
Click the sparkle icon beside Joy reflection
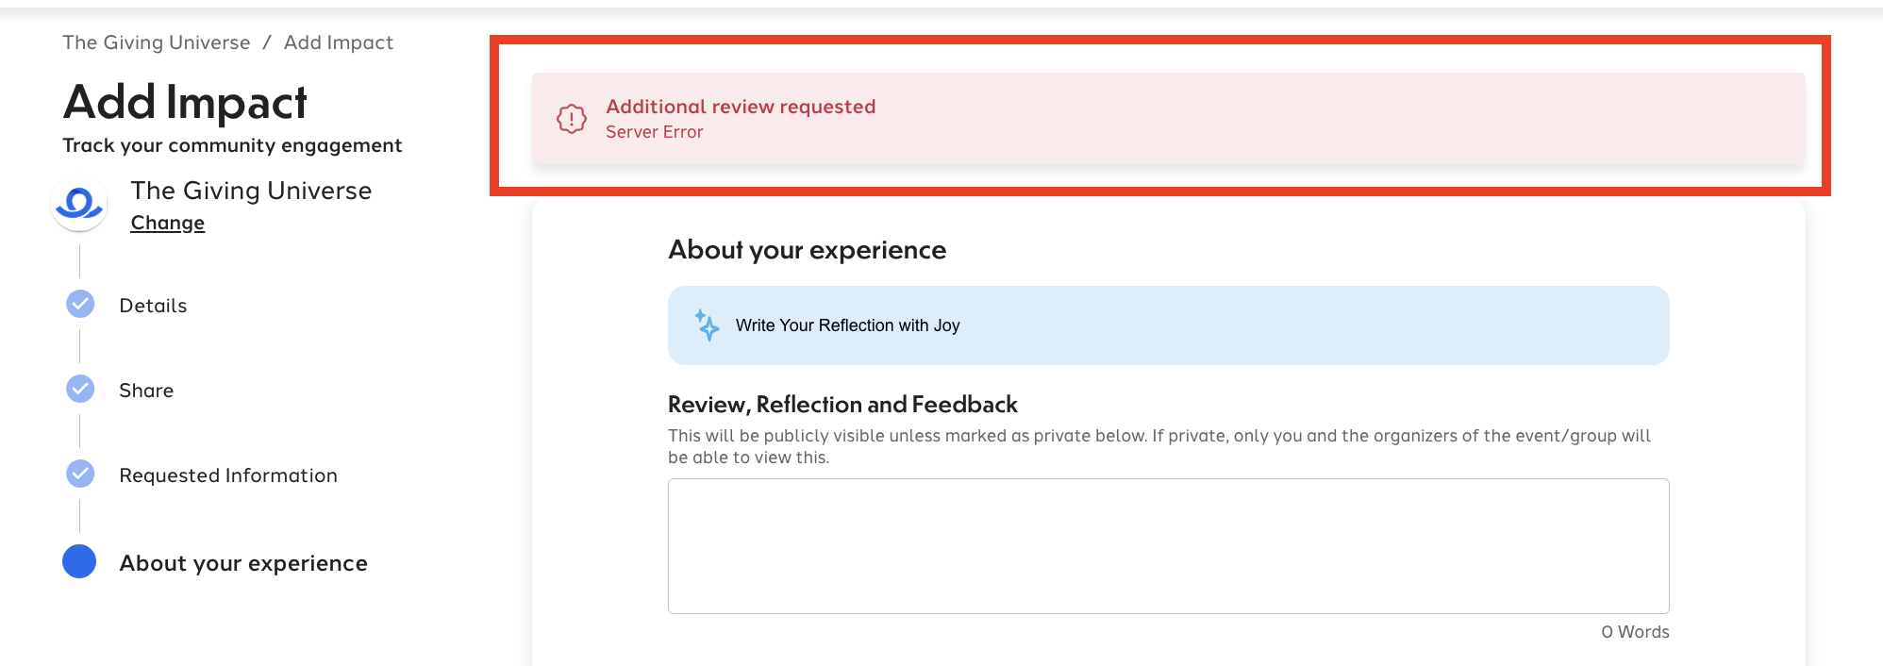pos(707,325)
